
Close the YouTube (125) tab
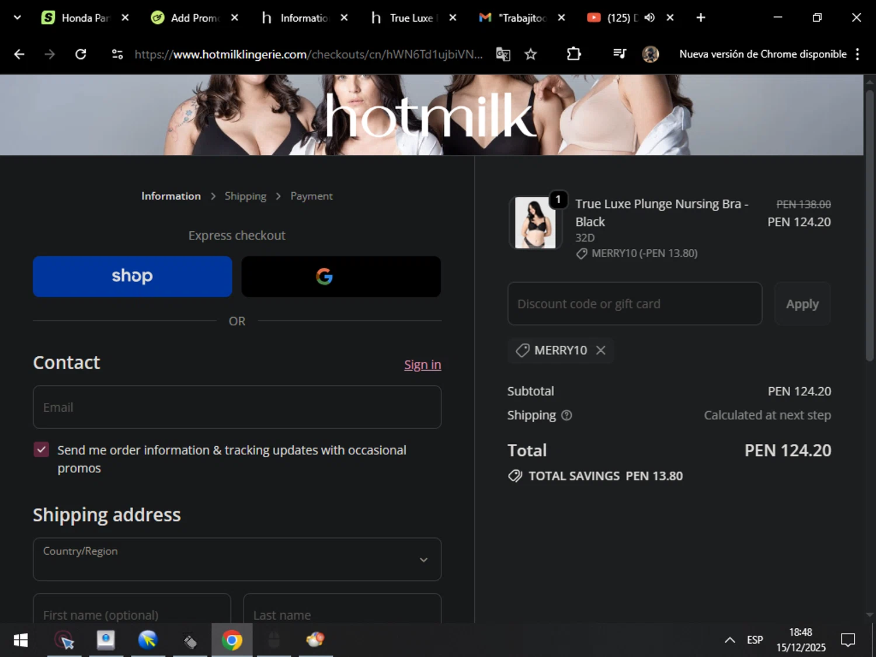point(670,18)
